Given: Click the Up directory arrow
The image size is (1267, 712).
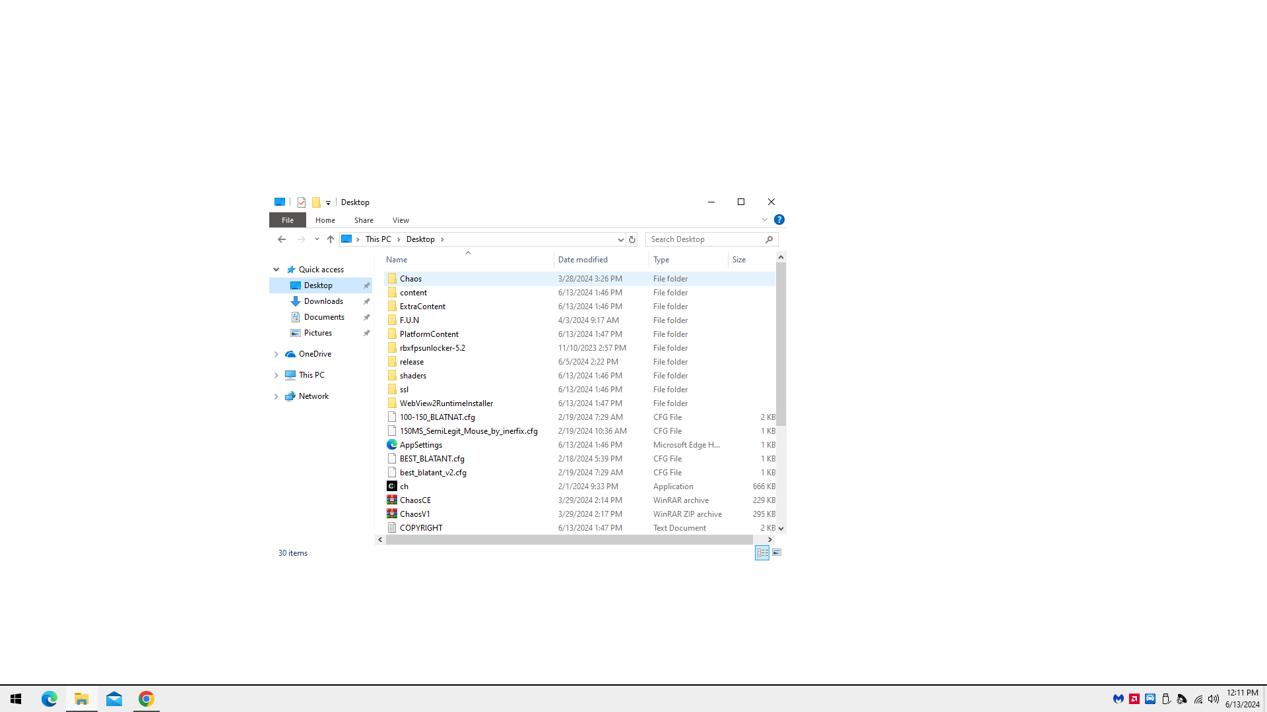Looking at the screenshot, I should click(331, 239).
